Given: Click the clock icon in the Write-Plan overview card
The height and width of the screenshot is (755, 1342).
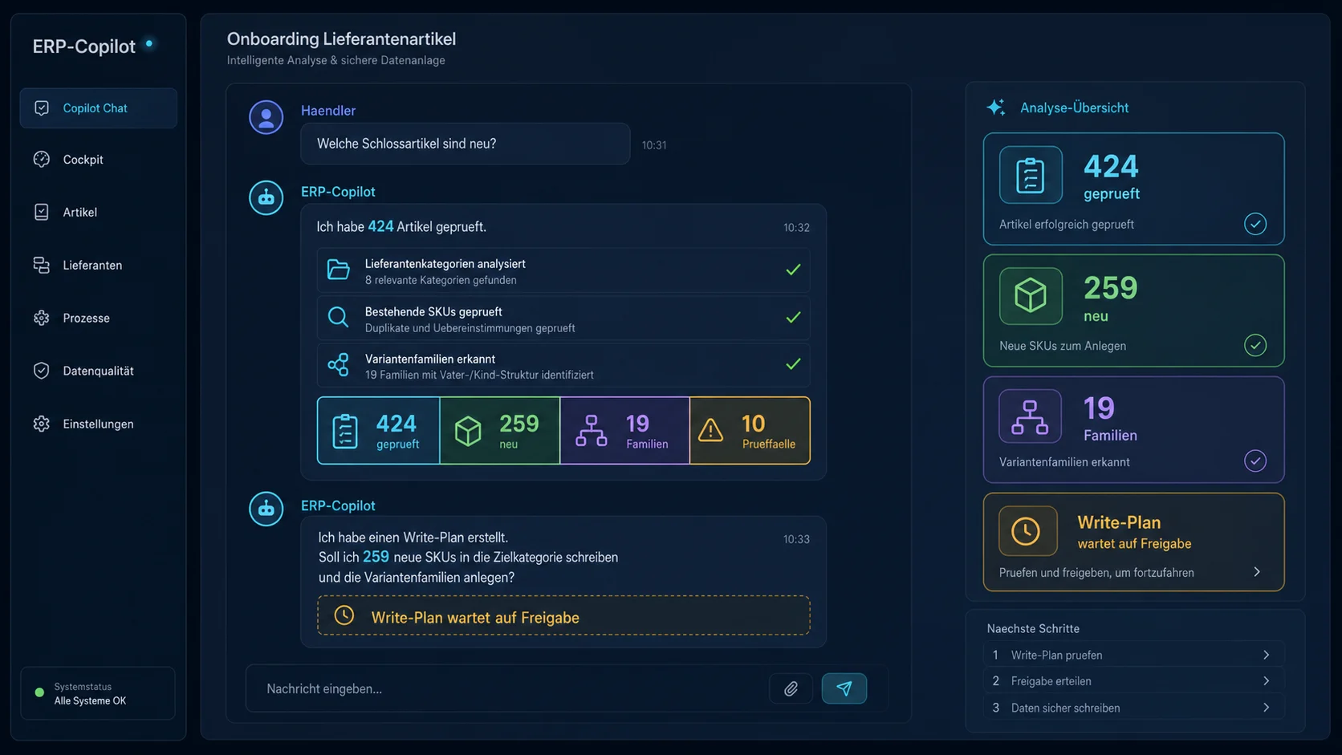Looking at the screenshot, I should pyautogui.click(x=1027, y=531).
